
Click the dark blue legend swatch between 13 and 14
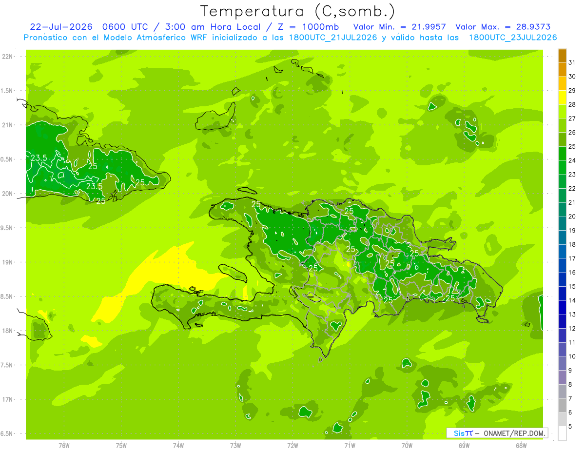click(x=562, y=308)
